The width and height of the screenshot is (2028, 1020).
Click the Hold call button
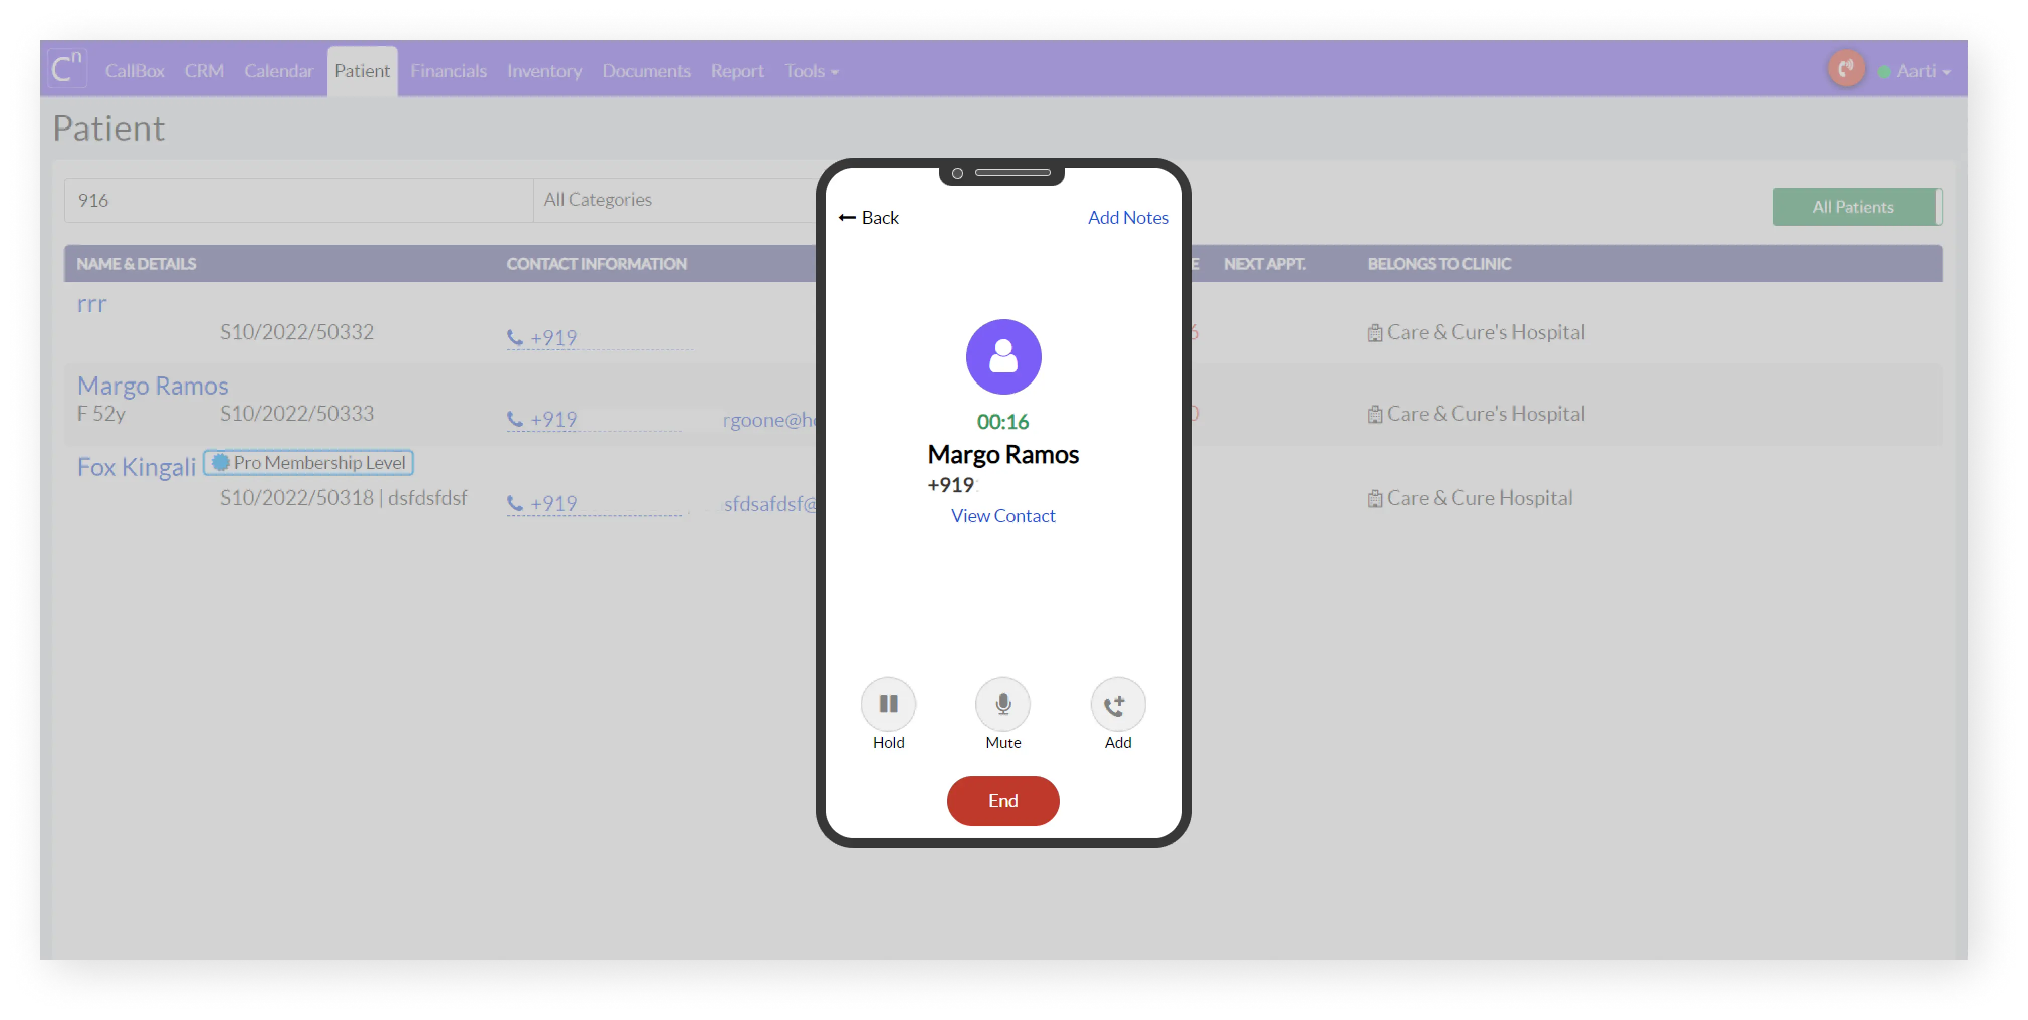889,704
